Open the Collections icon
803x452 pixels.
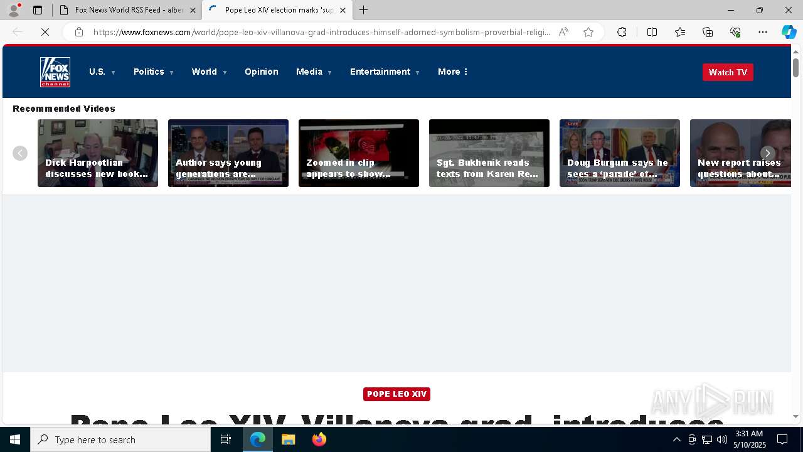[x=708, y=32]
